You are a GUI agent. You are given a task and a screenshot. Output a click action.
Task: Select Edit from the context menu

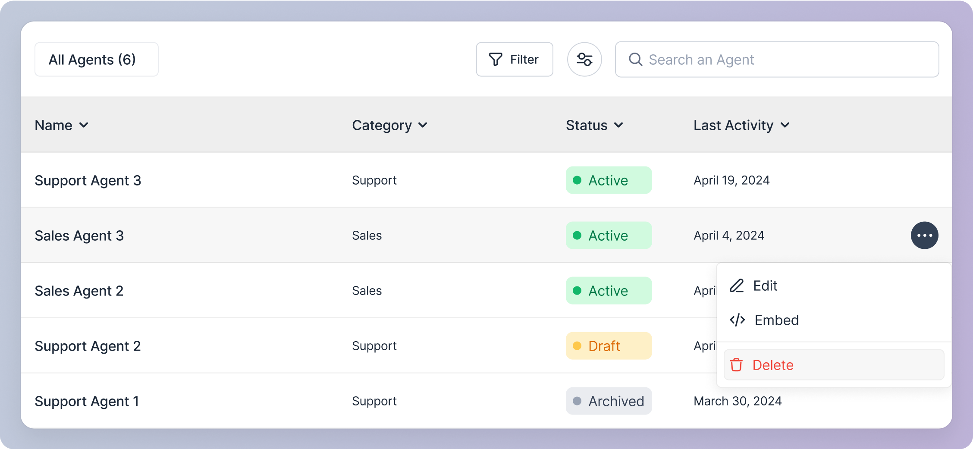[x=765, y=286]
